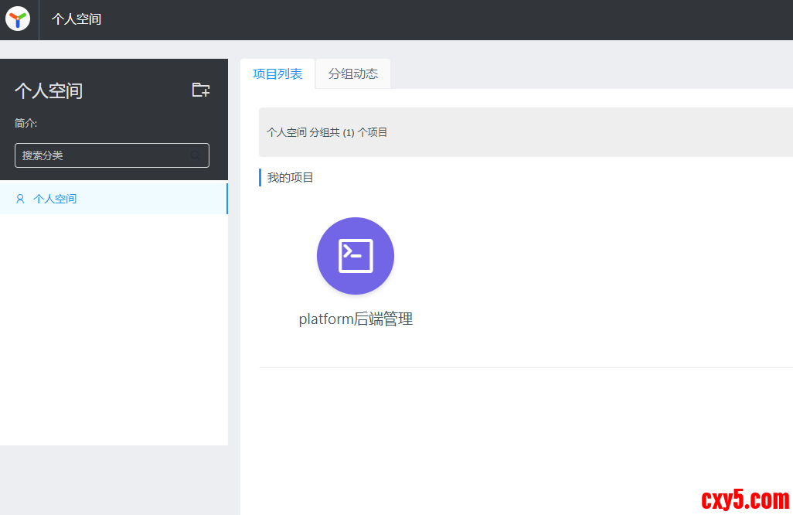Screen dimensions: 793x515
Task: Focus the 搜索分类 search field
Action: coord(104,155)
